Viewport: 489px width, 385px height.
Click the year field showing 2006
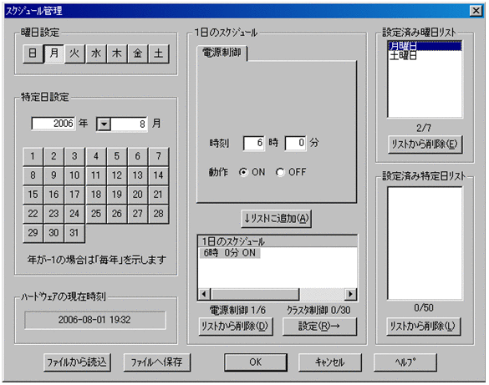click(53, 124)
